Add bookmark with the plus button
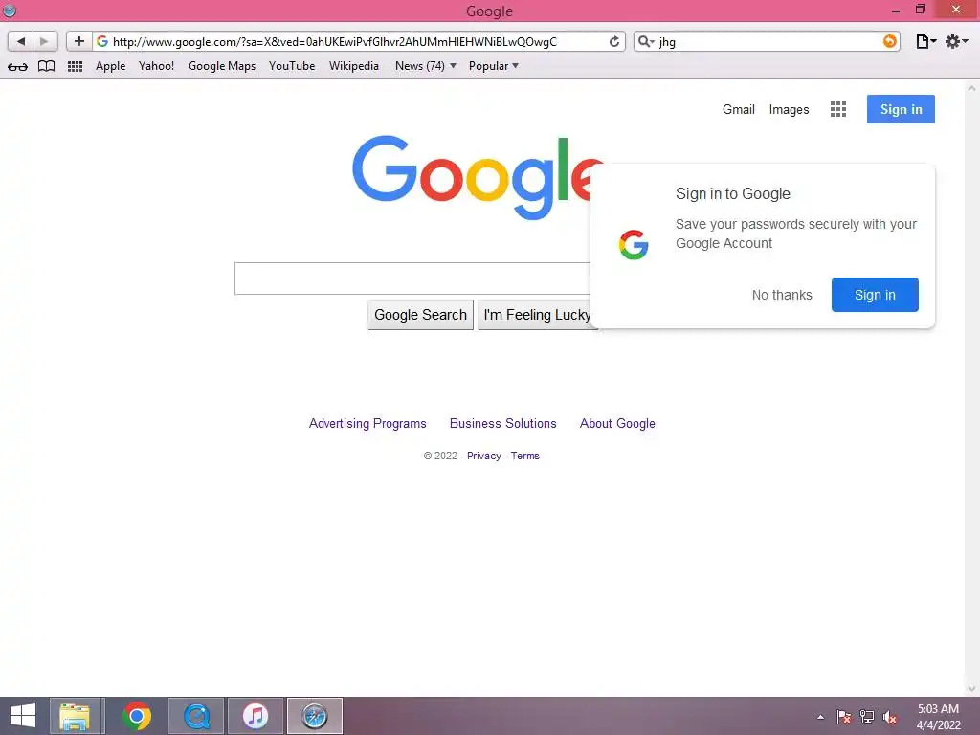The height and width of the screenshot is (735, 980). 79,41
